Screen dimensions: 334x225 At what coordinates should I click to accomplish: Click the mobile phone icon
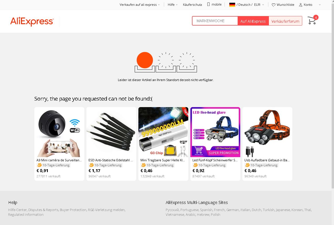point(208,4)
